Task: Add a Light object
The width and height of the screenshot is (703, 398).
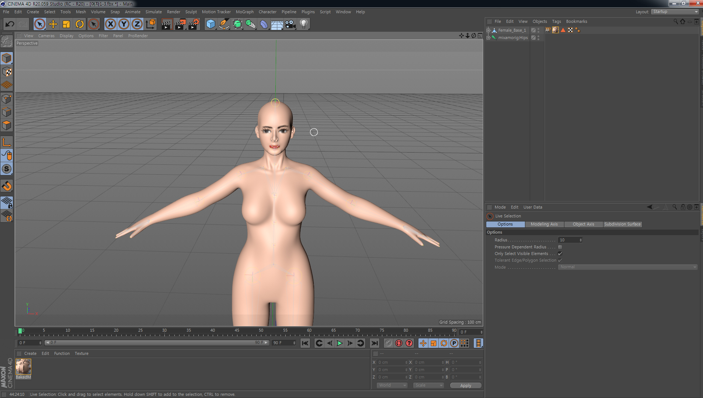Action: (x=304, y=24)
